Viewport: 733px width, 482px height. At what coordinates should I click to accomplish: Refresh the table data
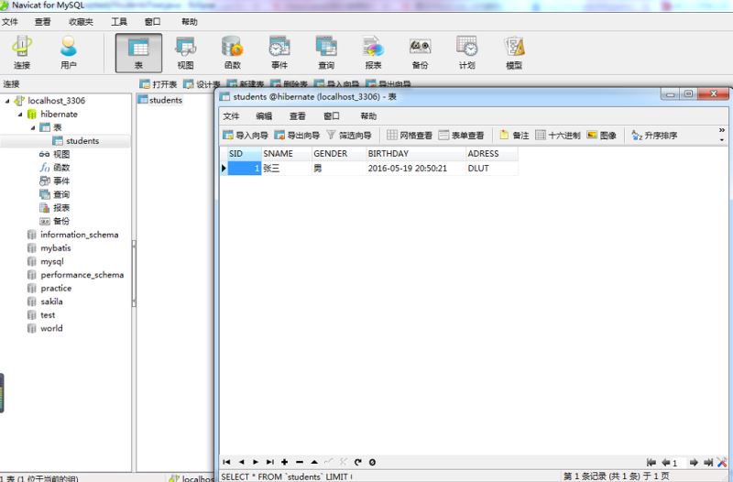click(357, 462)
